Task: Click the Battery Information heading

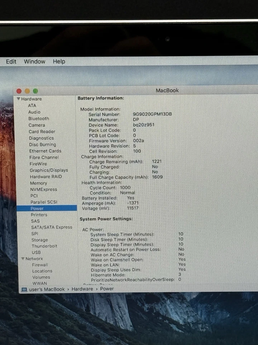Action: click(x=101, y=98)
